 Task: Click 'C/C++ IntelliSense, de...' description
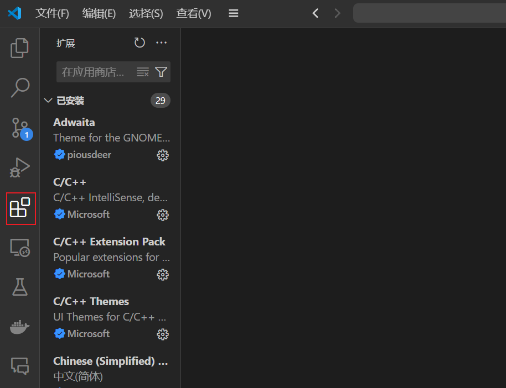(x=110, y=197)
